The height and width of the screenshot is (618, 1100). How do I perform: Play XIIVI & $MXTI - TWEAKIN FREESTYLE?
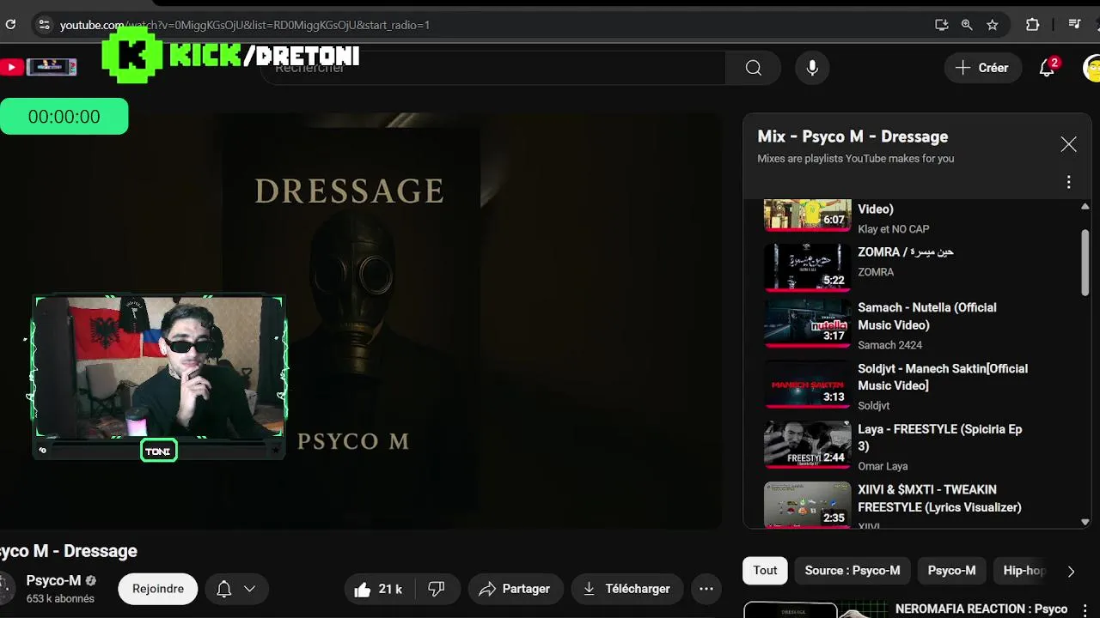[x=939, y=499]
